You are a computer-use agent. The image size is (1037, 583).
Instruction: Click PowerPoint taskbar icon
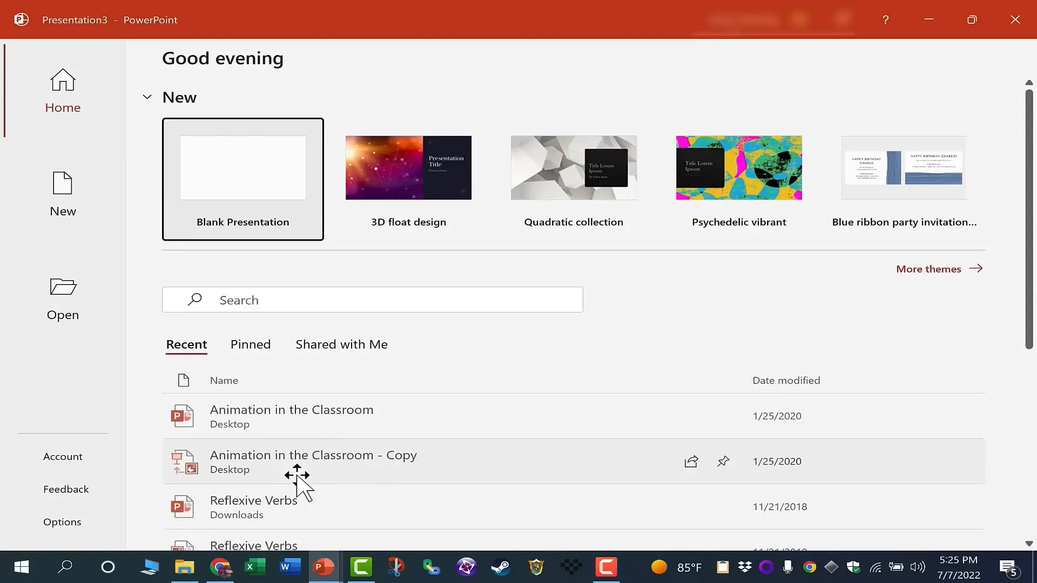point(324,567)
